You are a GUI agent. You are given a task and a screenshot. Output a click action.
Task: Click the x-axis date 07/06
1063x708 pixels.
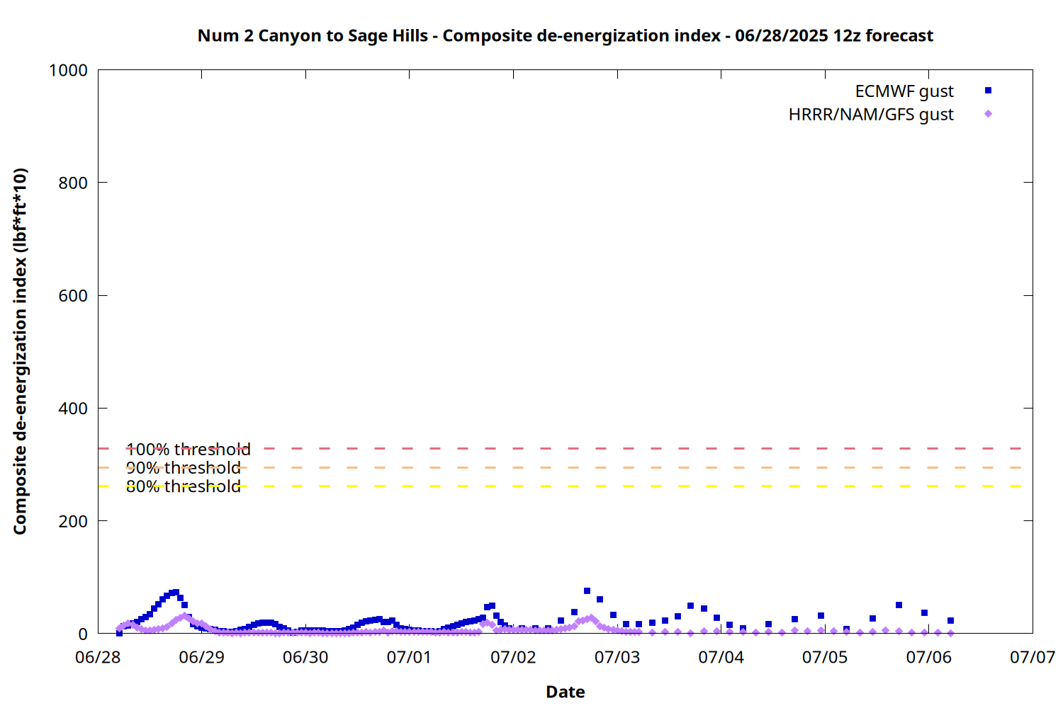[929, 657]
